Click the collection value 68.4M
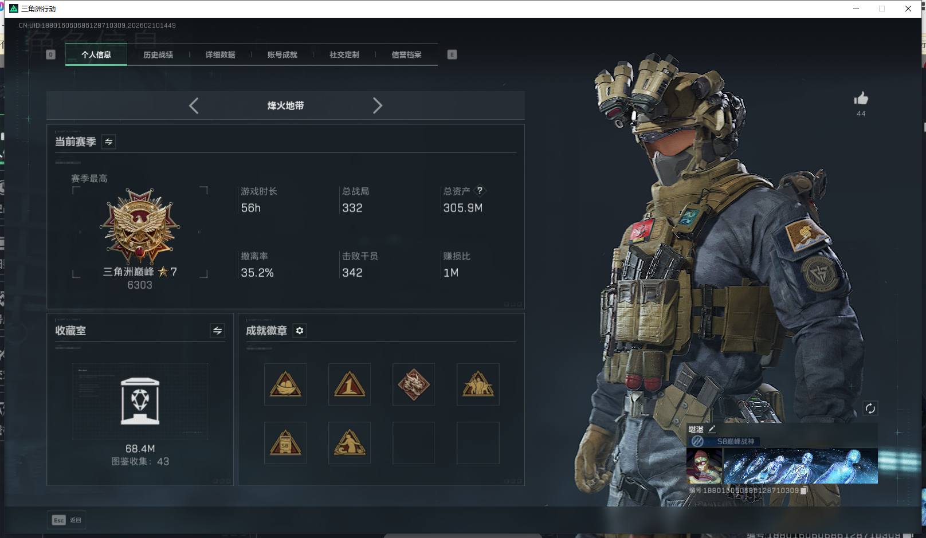The image size is (926, 538). coord(140,449)
